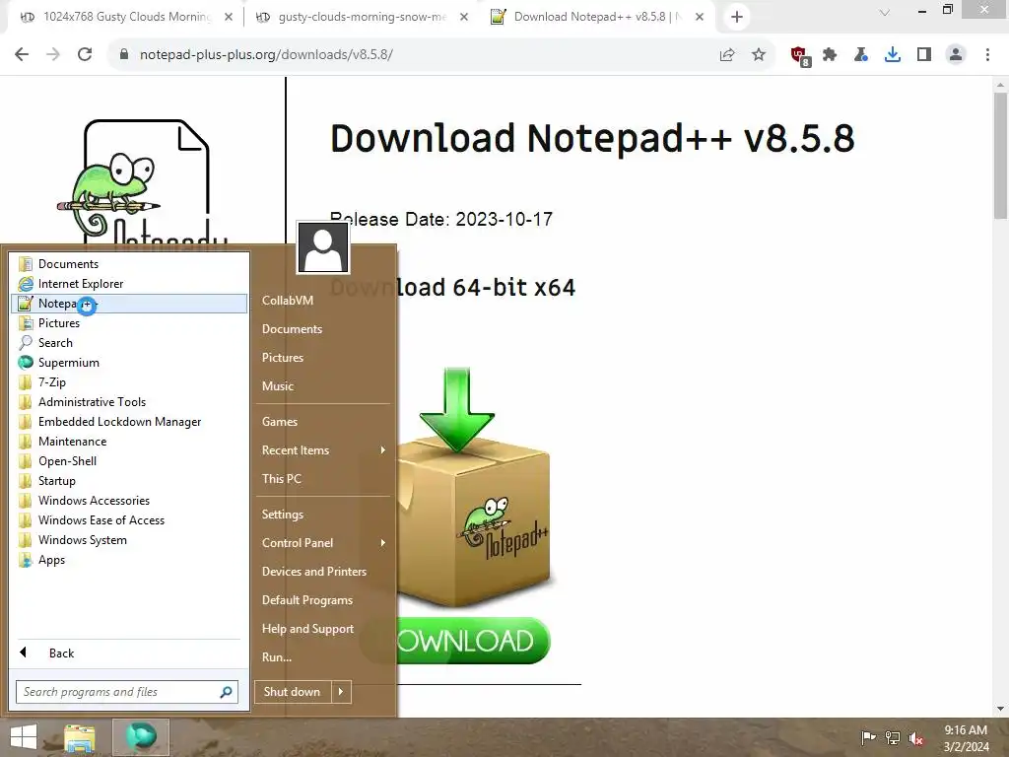Launch Supermium from the Start menu
1009x757 pixels.
pyautogui.click(x=129, y=363)
